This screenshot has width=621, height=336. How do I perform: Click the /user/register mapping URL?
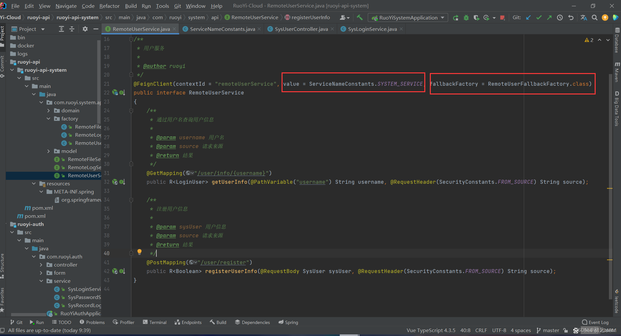[223, 262]
